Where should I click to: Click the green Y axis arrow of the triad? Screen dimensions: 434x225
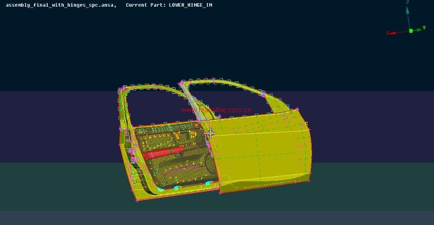(x=418, y=29)
